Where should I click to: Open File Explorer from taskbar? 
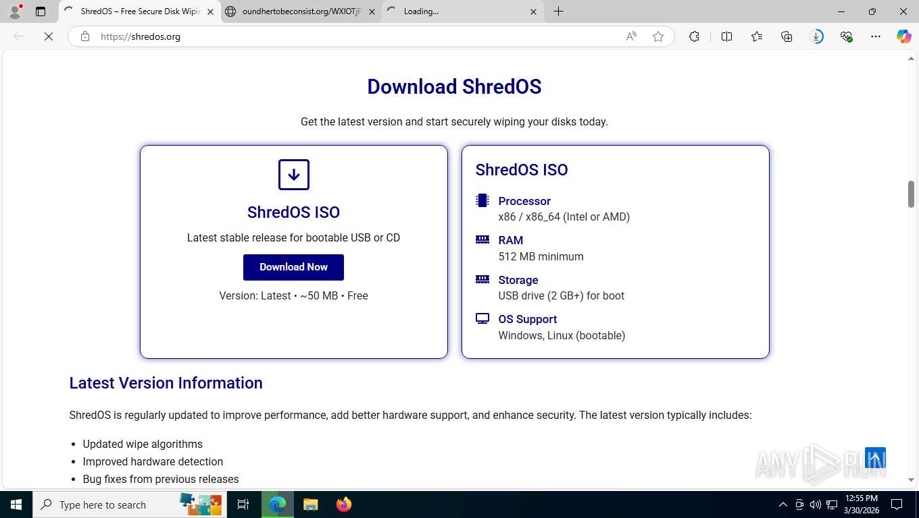click(310, 505)
